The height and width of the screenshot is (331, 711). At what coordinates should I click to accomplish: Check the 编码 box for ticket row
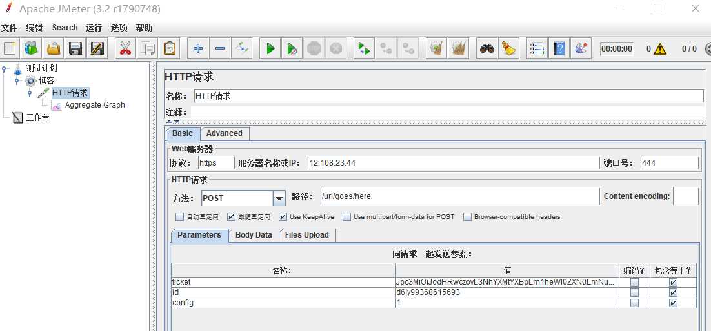click(x=634, y=282)
